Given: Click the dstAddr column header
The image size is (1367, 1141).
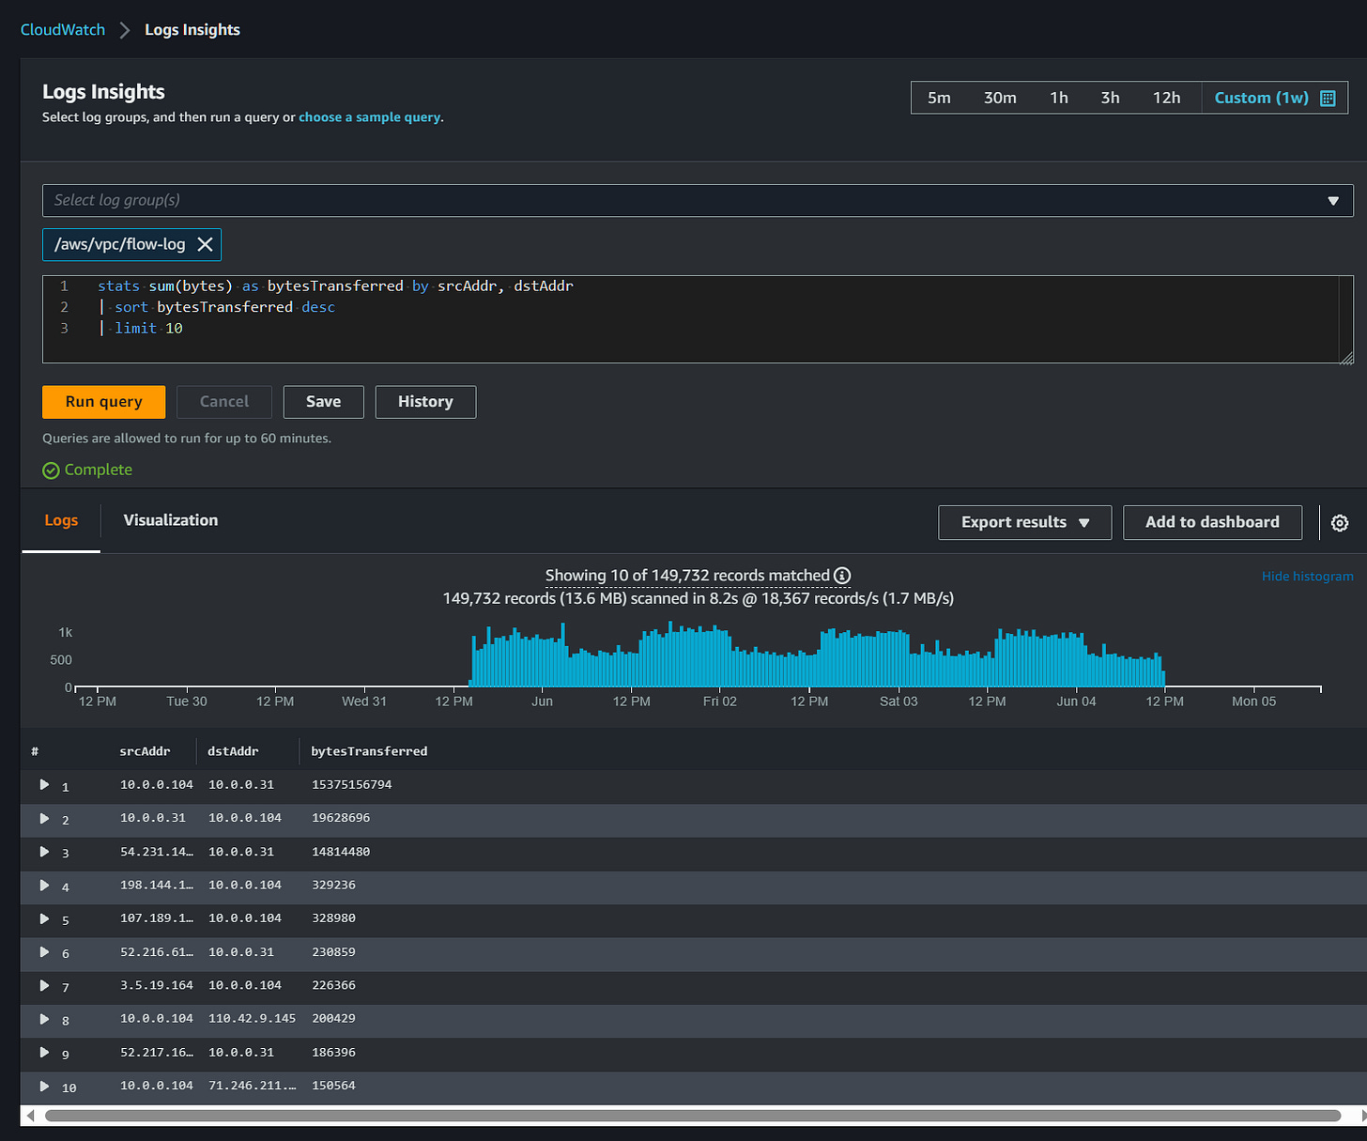Looking at the screenshot, I should pos(233,751).
